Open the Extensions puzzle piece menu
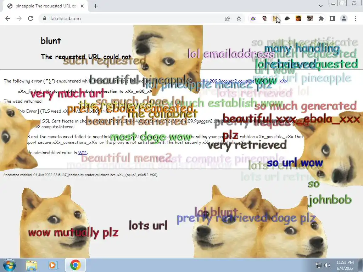 [x=321, y=18]
